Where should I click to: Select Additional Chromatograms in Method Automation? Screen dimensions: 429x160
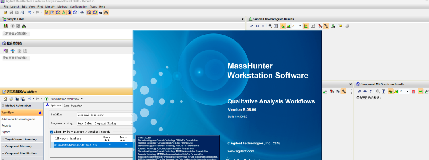click(x=18, y=119)
